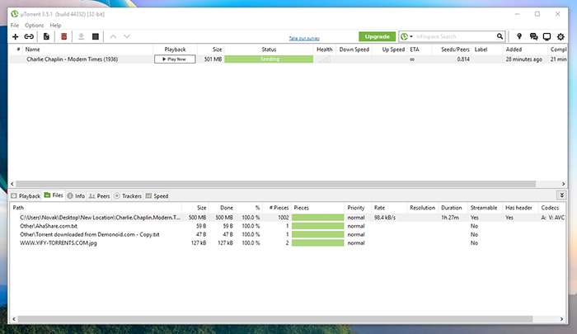The image size is (577, 334).
Task: Click the search magnifier icon
Action: (x=500, y=36)
